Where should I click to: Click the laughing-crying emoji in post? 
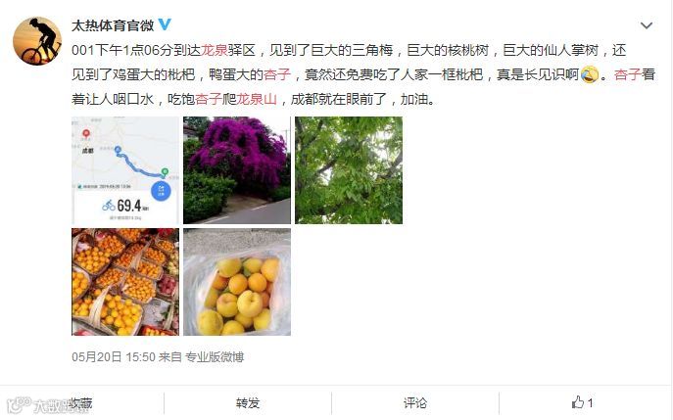point(590,74)
